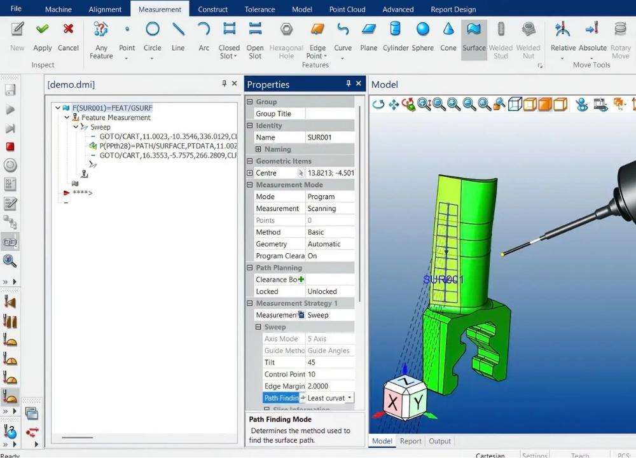Close the demo.dmi panel

[x=235, y=83]
